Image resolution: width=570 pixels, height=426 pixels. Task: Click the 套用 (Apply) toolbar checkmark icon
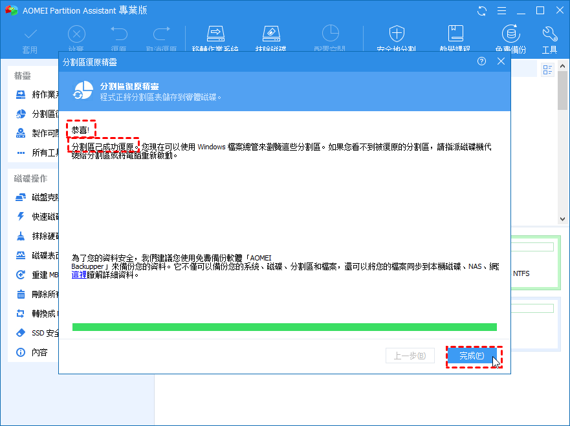coord(30,34)
